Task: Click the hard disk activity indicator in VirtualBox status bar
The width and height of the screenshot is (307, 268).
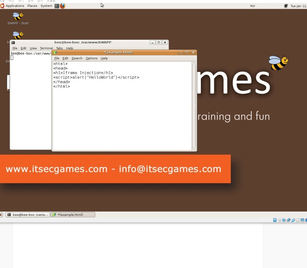Action: click(275, 220)
